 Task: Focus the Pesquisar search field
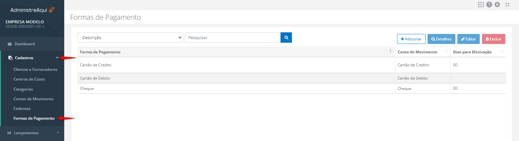(233, 38)
